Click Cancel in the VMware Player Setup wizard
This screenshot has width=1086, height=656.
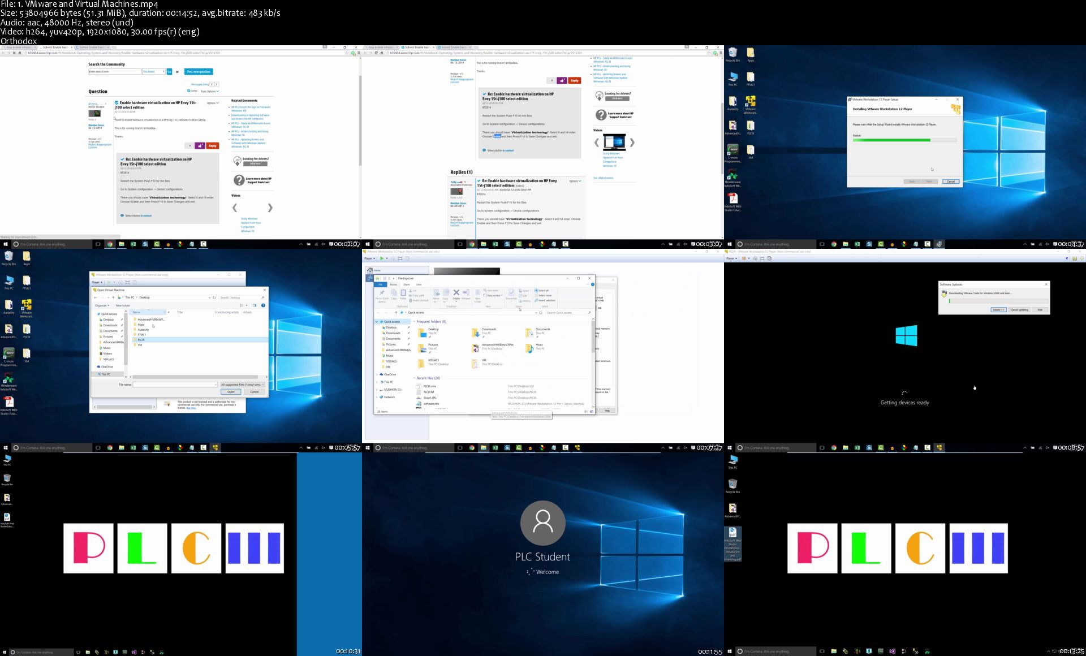pos(951,182)
